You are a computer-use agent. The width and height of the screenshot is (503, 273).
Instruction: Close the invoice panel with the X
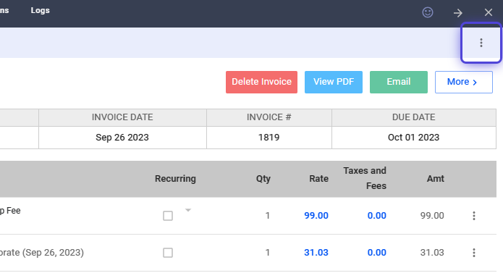click(x=489, y=12)
